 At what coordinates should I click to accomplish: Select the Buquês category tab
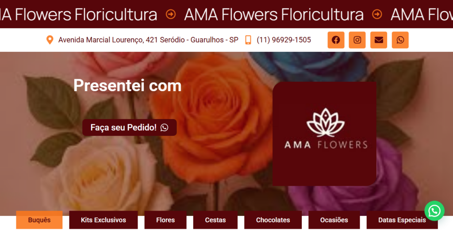coord(39,220)
